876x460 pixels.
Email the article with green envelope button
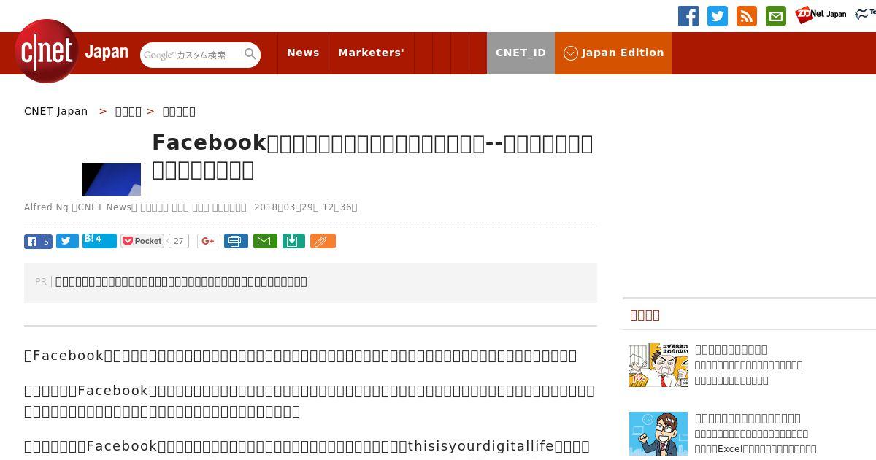click(x=265, y=241)
